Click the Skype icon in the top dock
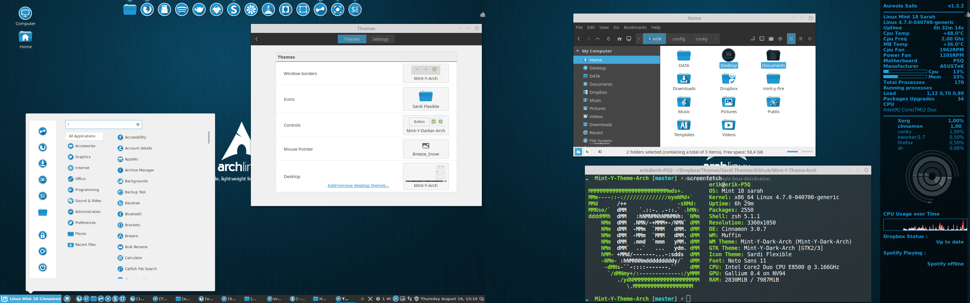970x303 pixels. click(234, 10)
